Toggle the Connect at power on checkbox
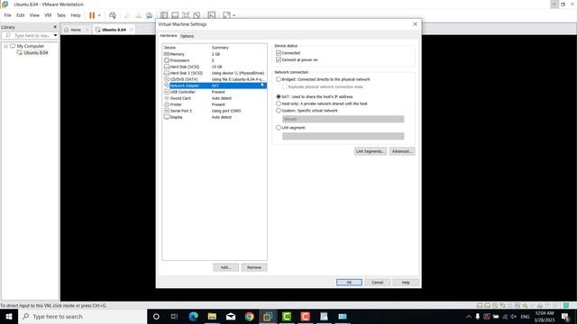 pos(279,59)
